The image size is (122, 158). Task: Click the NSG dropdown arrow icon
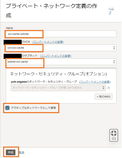pos(103,88)
